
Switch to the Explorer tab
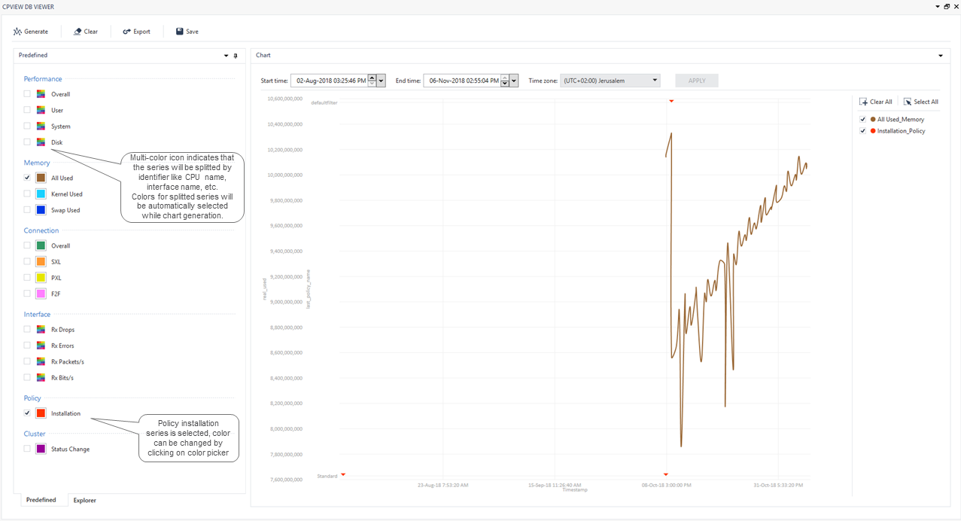(84, 500)
